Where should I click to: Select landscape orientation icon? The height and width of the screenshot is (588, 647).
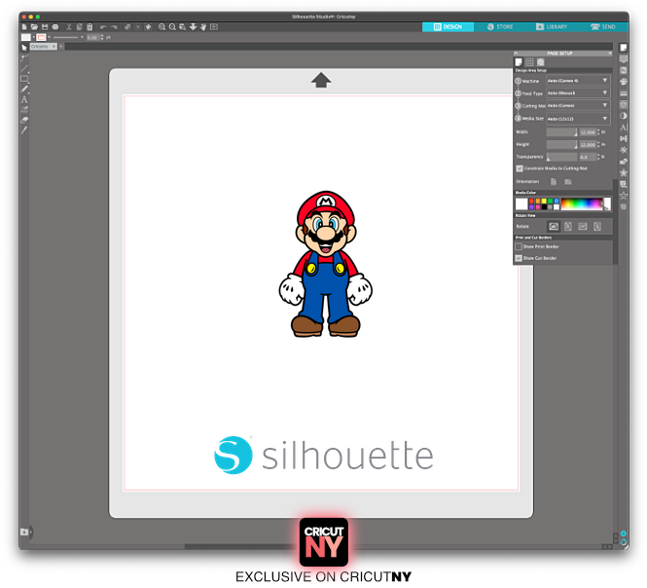(568, 182)
